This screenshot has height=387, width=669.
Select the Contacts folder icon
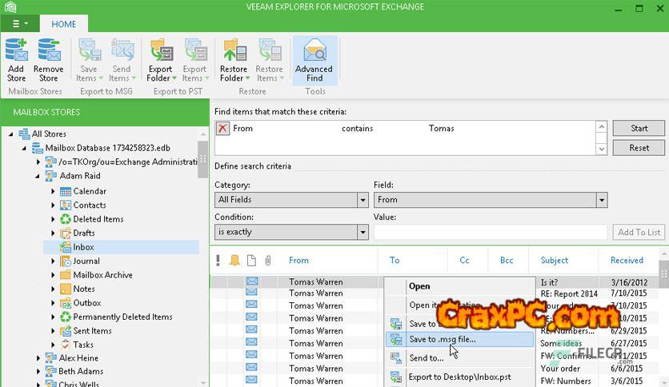pos(66,205)
